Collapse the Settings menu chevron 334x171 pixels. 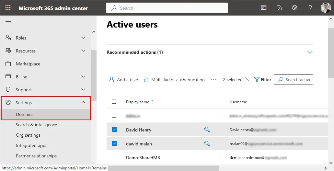(83, 102)
